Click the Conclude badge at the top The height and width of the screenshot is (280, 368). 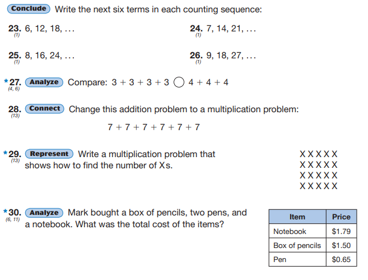pyautogui.click(x=30, y=9)
